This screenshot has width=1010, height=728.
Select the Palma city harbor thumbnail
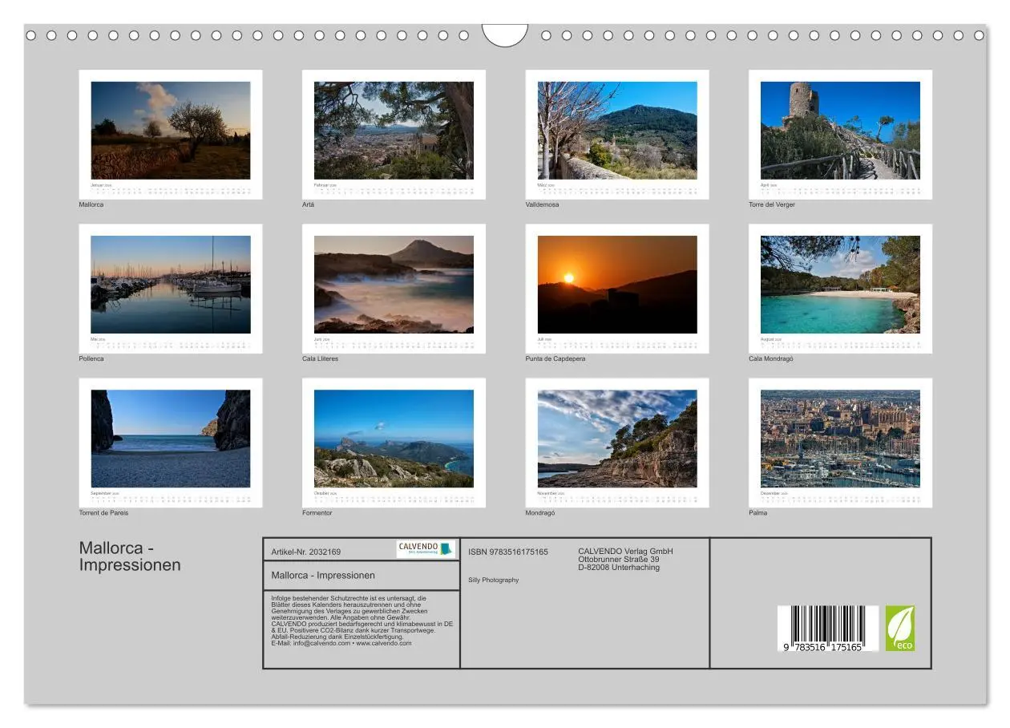[x=840, y=439]
